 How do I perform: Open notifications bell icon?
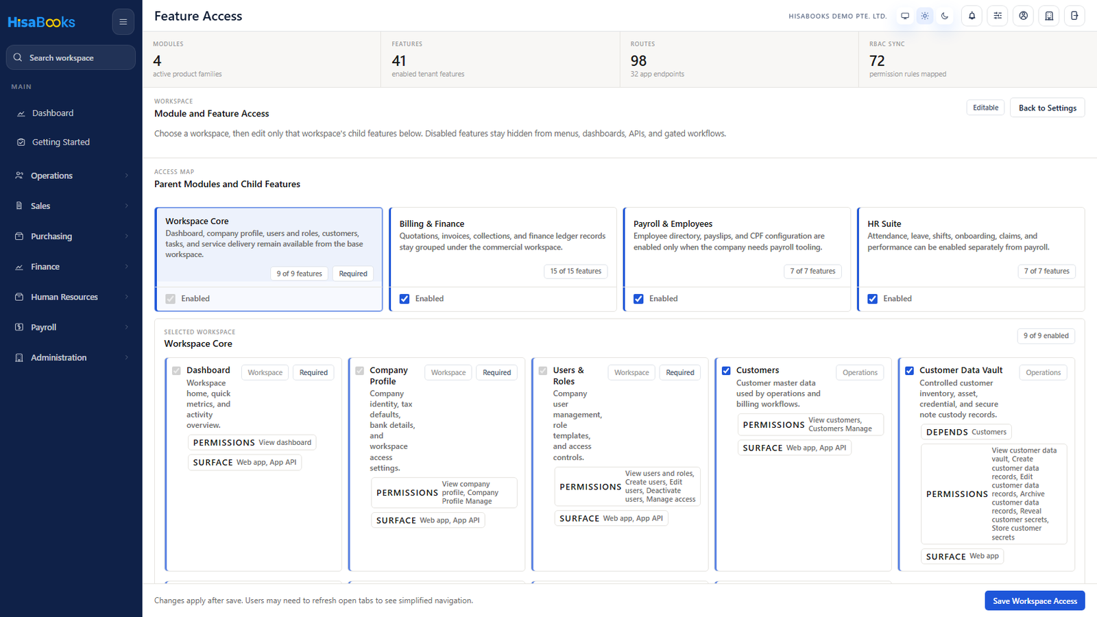point(972,16)
